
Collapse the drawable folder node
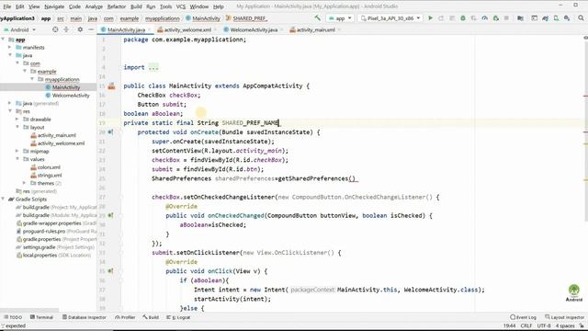[17, 119]
